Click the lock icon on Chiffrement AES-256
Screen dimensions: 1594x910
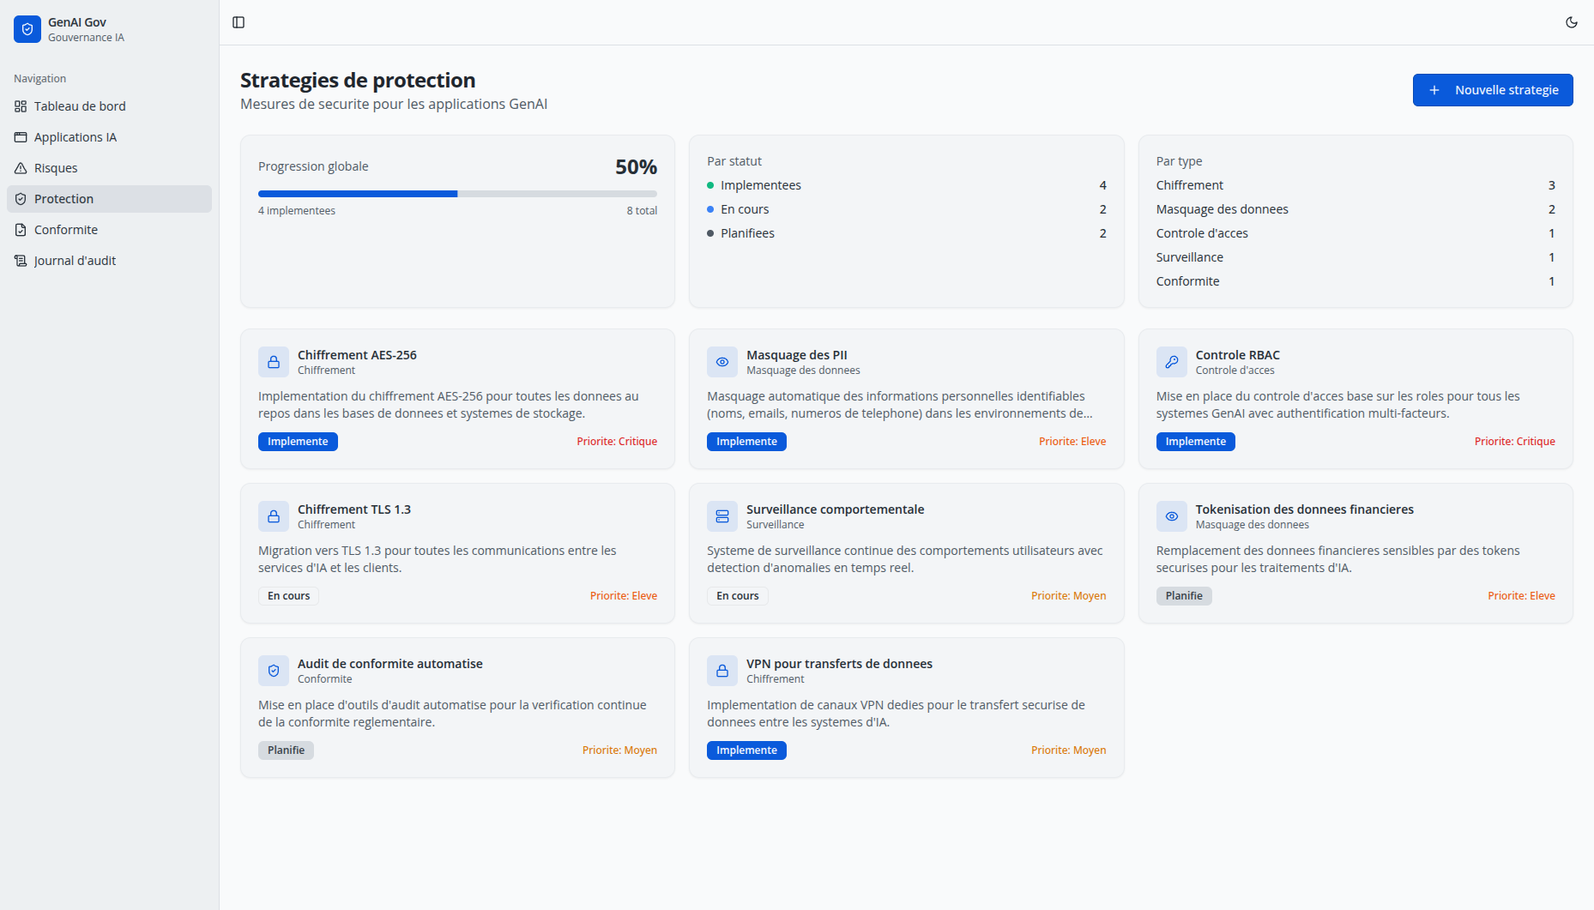[274, 362]
